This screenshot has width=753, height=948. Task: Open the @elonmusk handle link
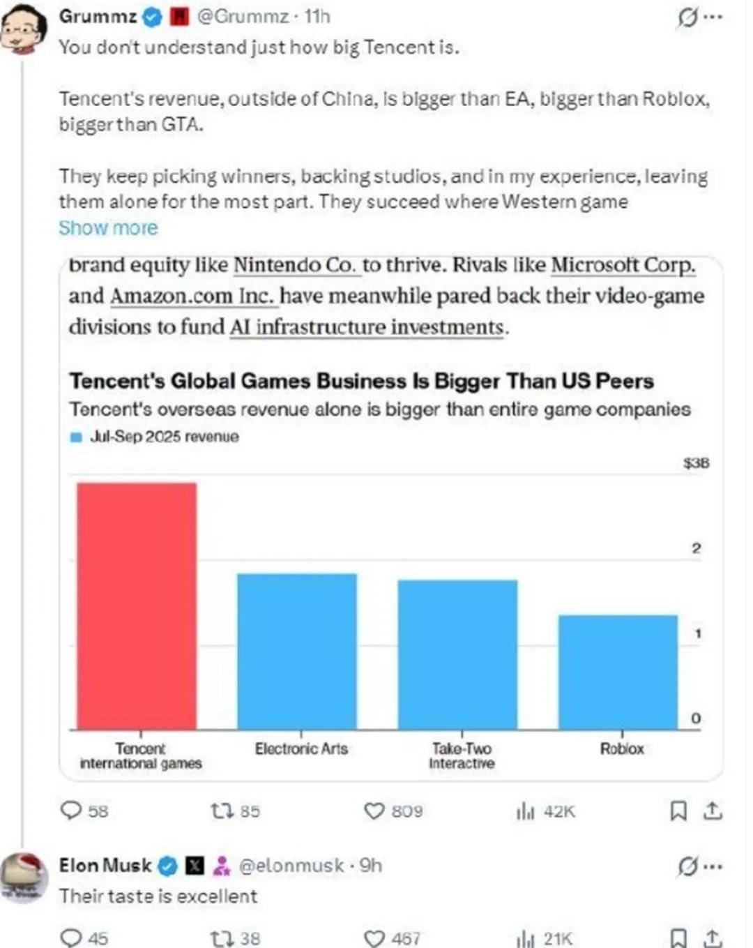pyautogui.click(x=291, y=866)
